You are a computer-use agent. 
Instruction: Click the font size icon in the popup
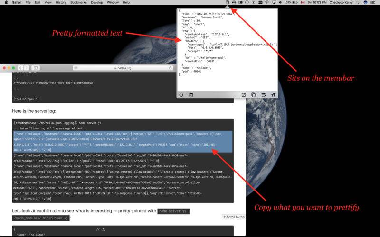274,95
